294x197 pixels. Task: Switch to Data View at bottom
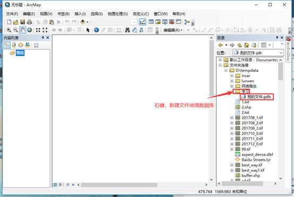click(x=55, y=185)
